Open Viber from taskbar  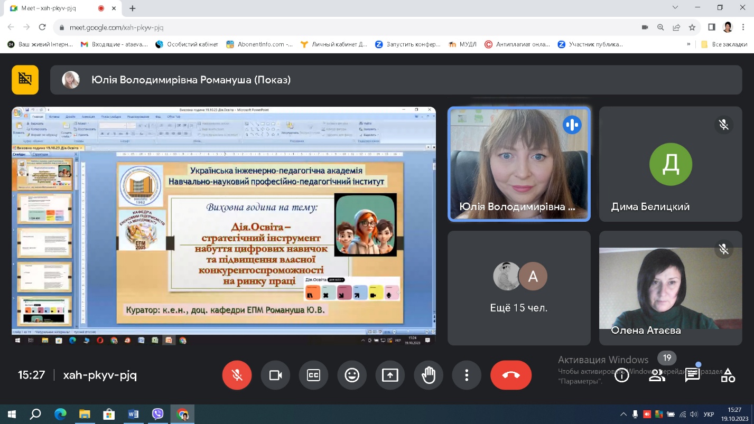tap(157, 414)
